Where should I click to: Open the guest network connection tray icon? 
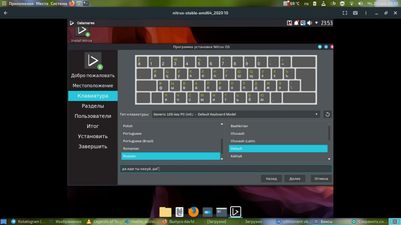[x=303, y=23]
